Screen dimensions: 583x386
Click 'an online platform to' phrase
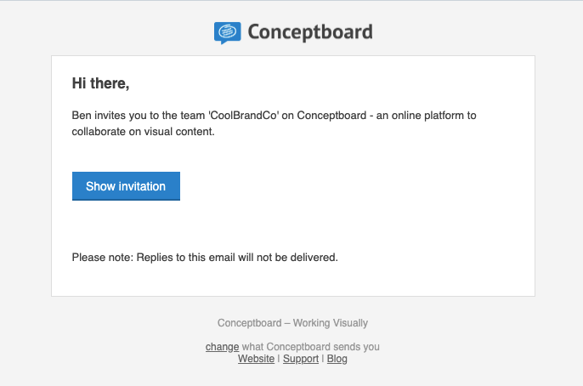(x=426, y=116)
